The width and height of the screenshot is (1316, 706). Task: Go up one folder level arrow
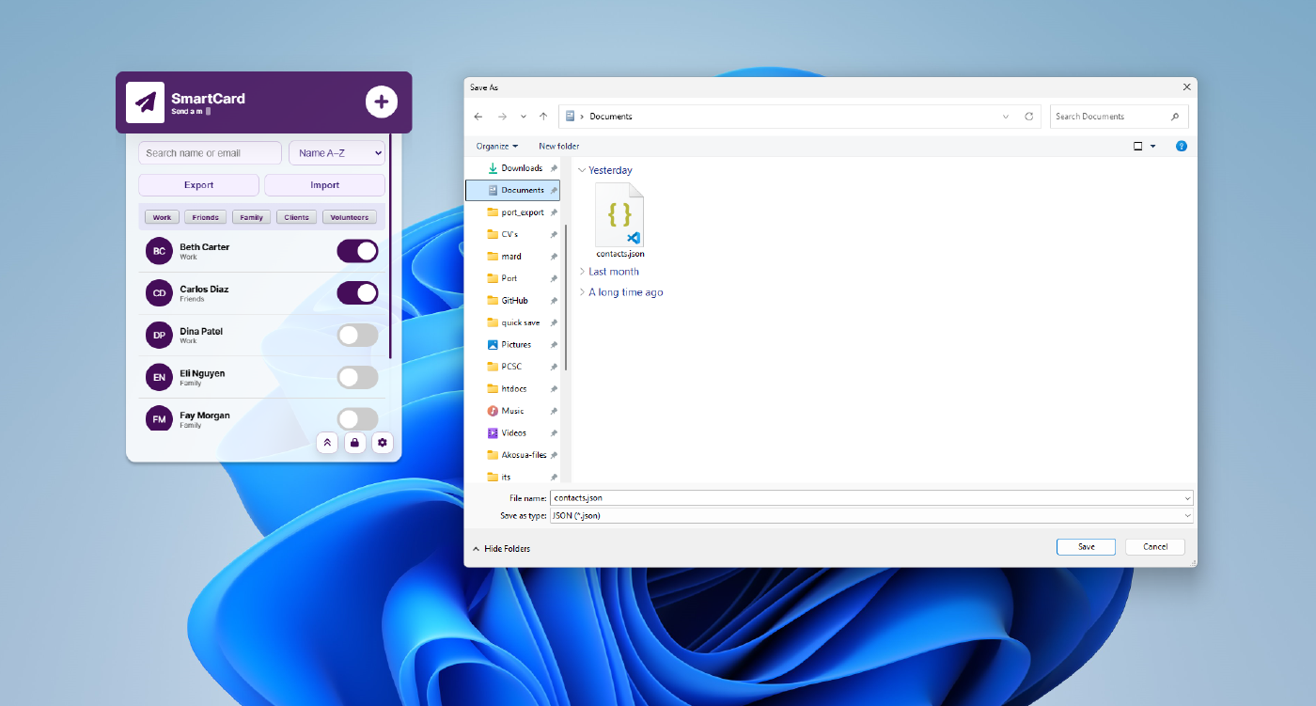point(543,117)
